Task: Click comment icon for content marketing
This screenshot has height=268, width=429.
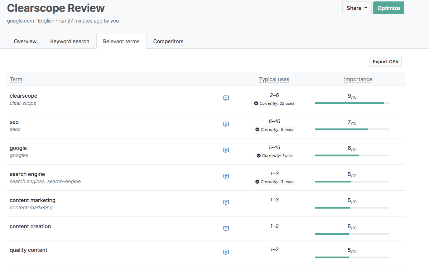Action: click(x=226, y=203)
